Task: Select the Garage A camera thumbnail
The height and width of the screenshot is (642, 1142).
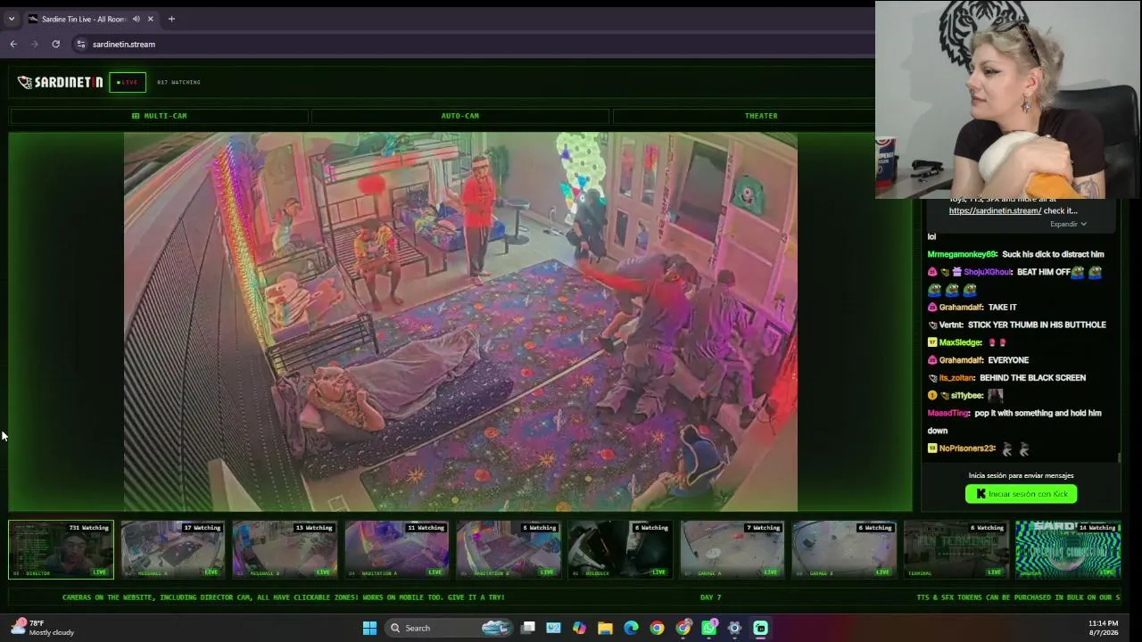Action: tap(732, 549)
